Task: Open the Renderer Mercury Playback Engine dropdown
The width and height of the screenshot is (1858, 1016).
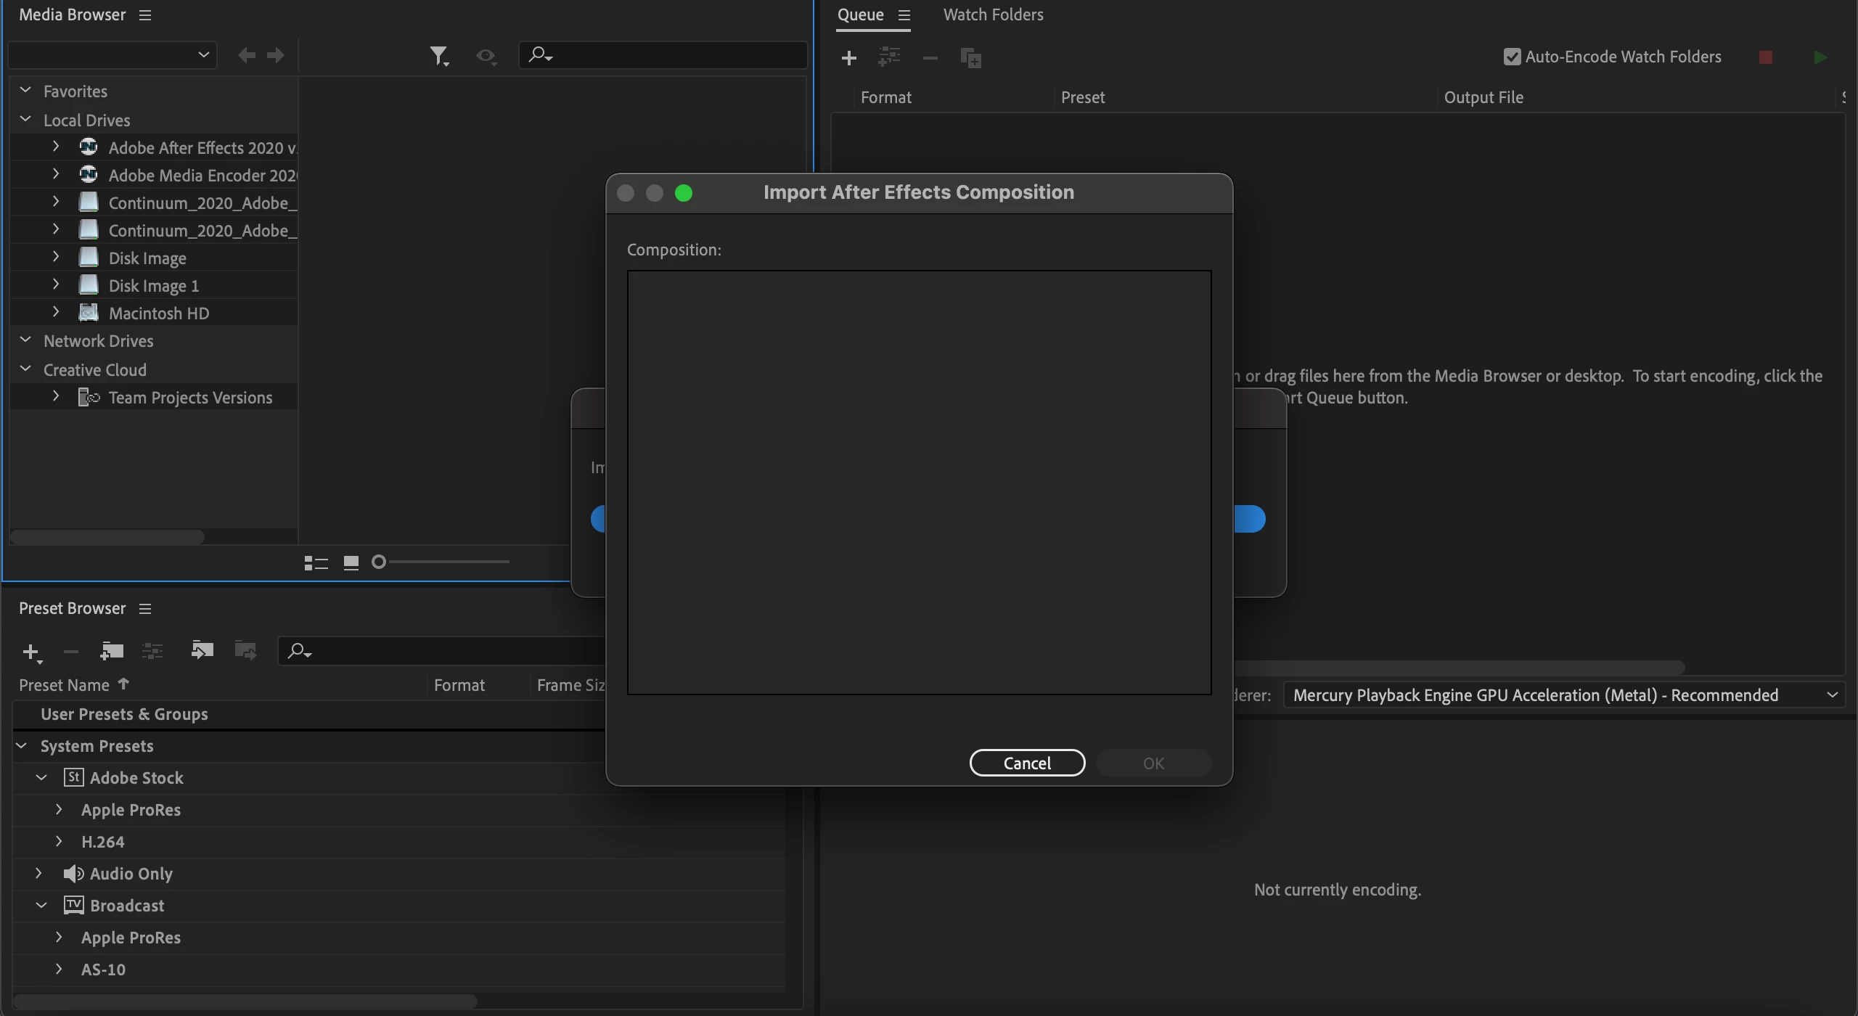Action: [x=1563, y=695]
